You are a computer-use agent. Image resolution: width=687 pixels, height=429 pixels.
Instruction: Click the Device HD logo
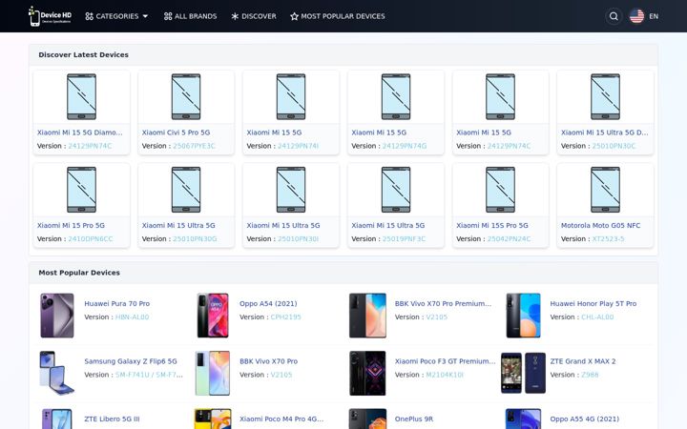50,16
